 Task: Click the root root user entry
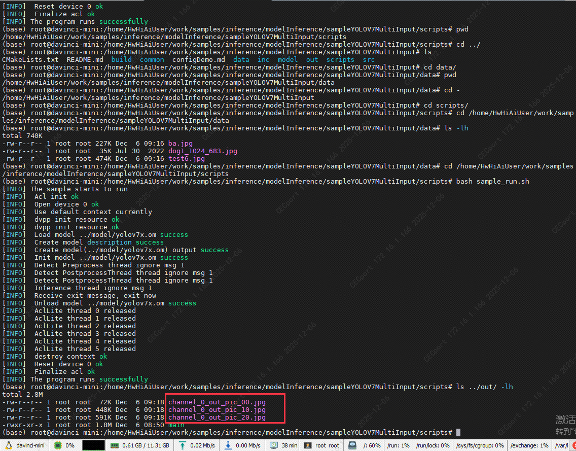pyautogui.click(x=328, y=445)
